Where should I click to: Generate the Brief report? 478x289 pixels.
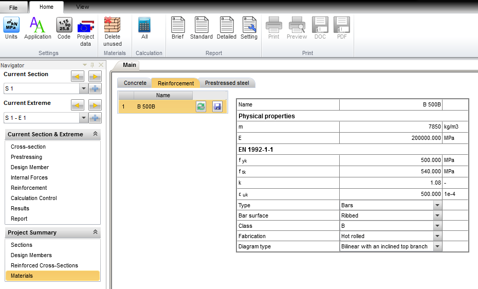tap(178, 28)
